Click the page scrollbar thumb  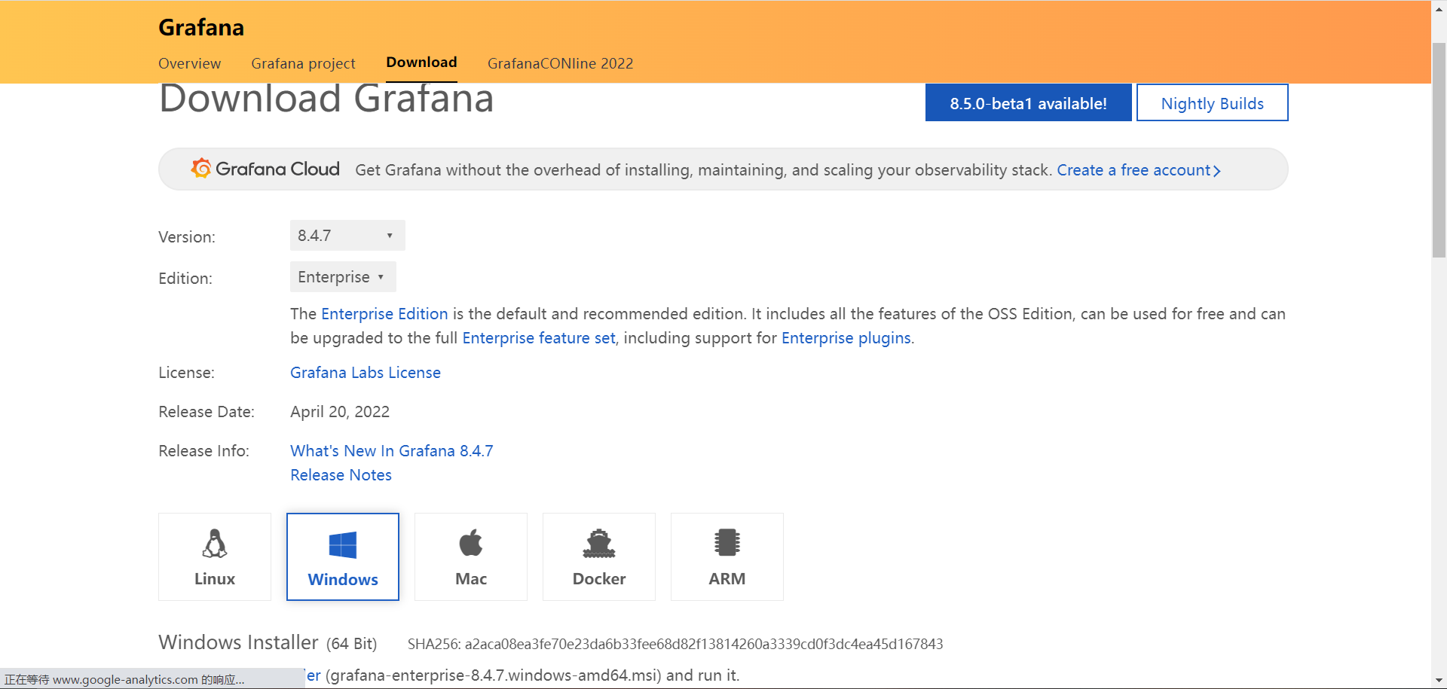pyautogui.click(x=1439, y=151)
